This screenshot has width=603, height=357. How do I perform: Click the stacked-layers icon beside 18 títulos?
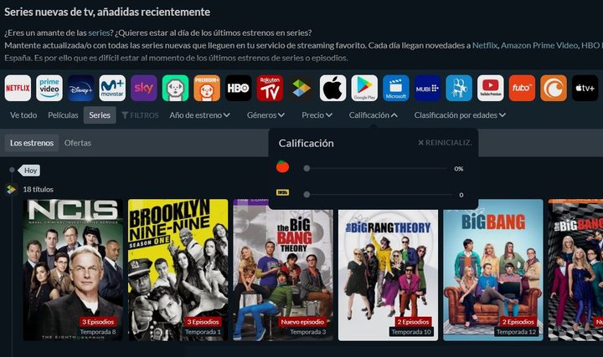11,189
